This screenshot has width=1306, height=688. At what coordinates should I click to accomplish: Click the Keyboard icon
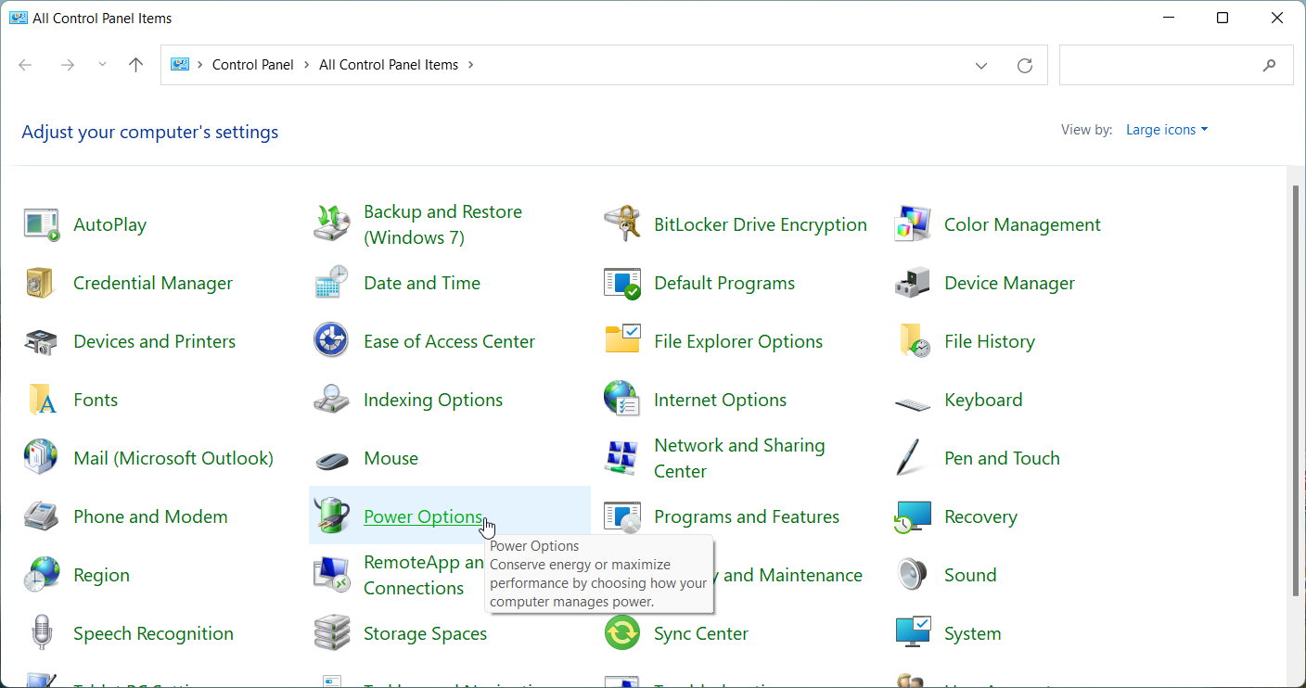[x=913, y=402]
